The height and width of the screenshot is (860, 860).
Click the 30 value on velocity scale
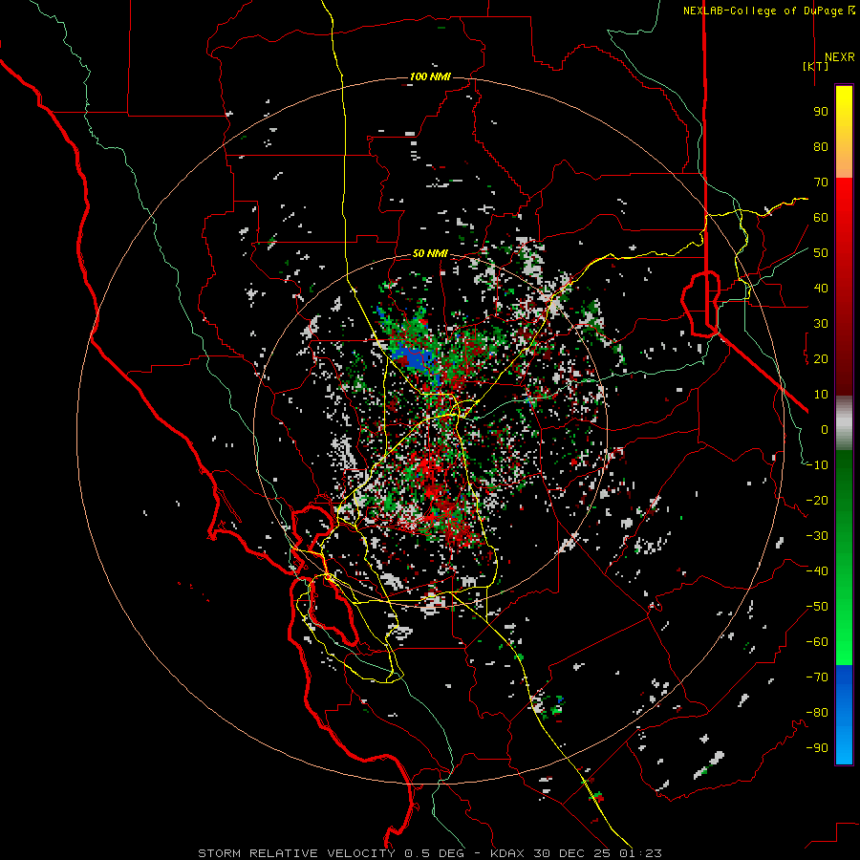[821, 324]
